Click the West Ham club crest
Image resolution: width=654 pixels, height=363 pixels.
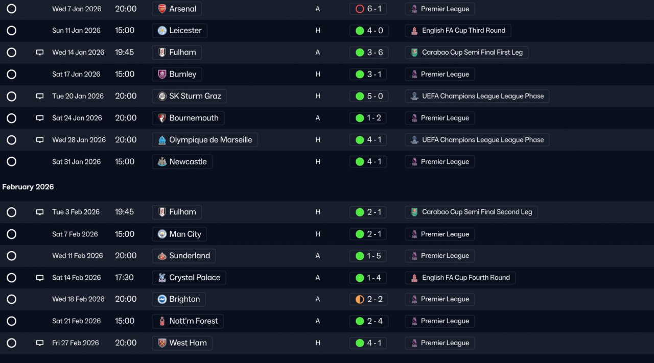point(162,343)
